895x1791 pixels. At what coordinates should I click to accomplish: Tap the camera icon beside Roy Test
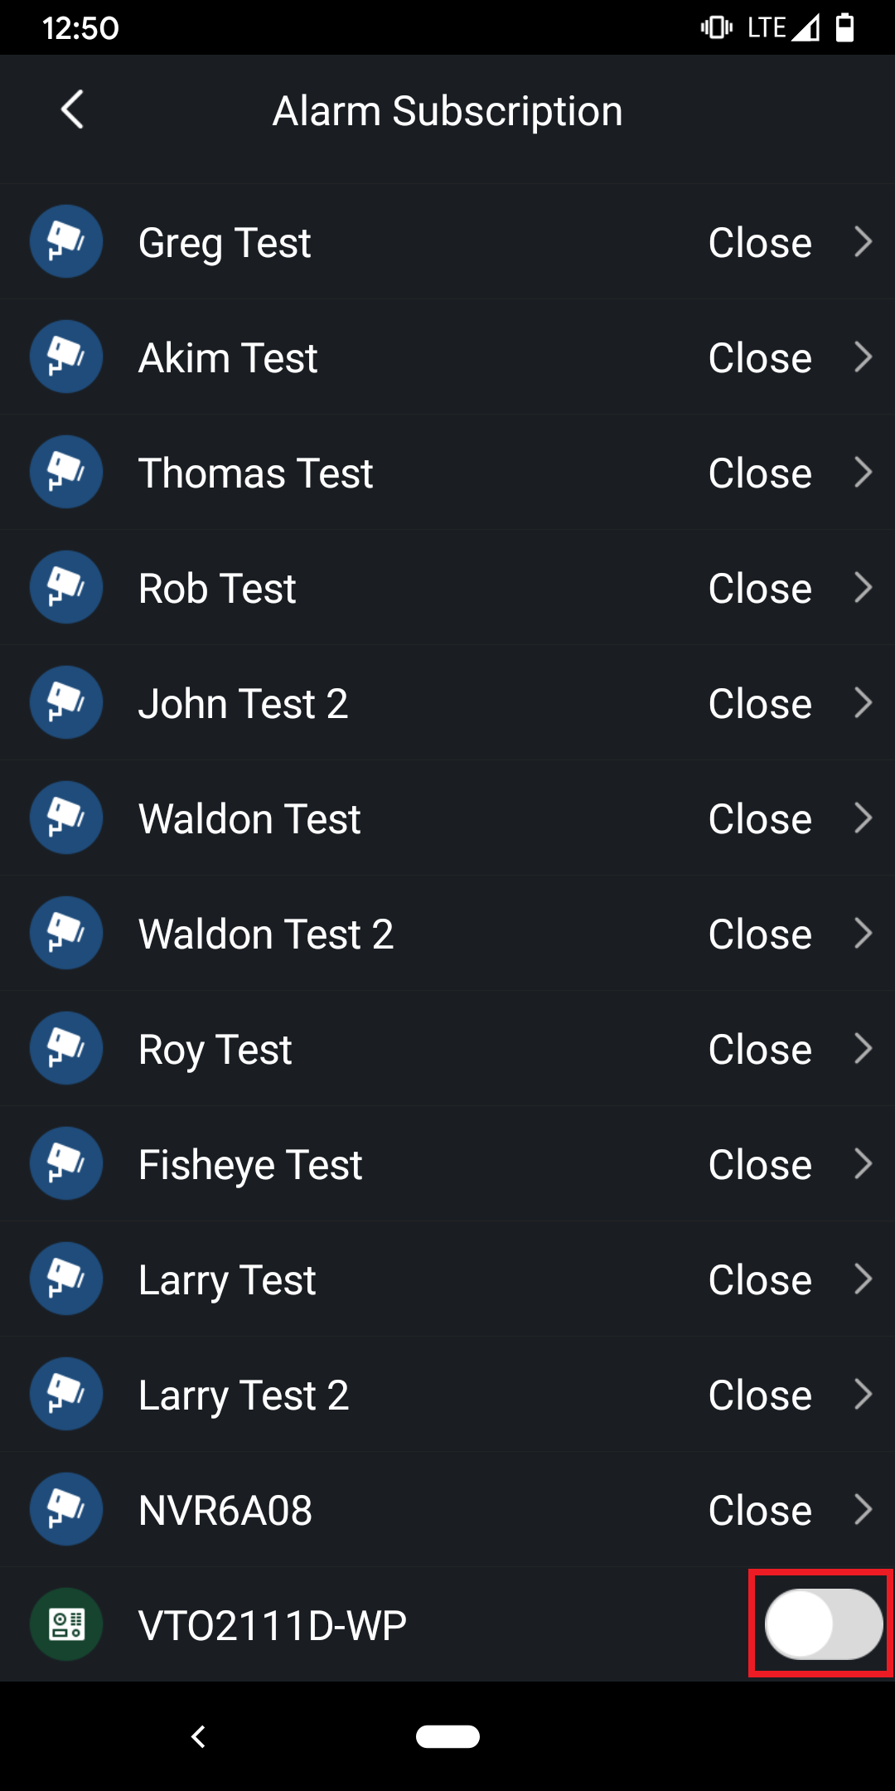pos(66,1048)
